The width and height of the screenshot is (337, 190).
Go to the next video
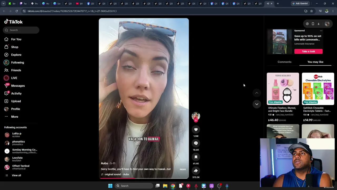coord(257,104)
